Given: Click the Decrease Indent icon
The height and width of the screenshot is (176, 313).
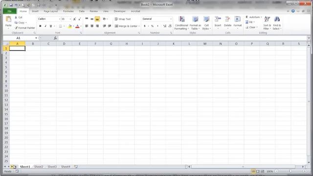Looking at the screenshot, I should (x=104, y=26).
